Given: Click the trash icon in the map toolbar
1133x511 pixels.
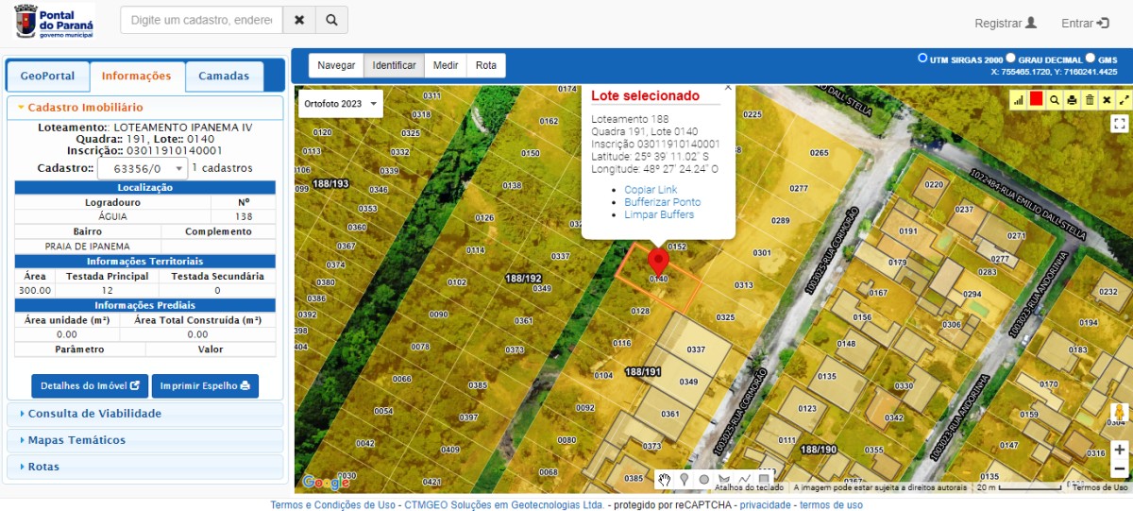Looking at the screenshot, I should [1090, 99].
